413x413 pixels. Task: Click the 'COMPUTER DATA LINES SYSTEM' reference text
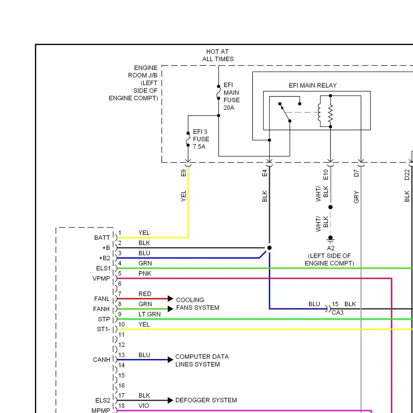[202, 360]
